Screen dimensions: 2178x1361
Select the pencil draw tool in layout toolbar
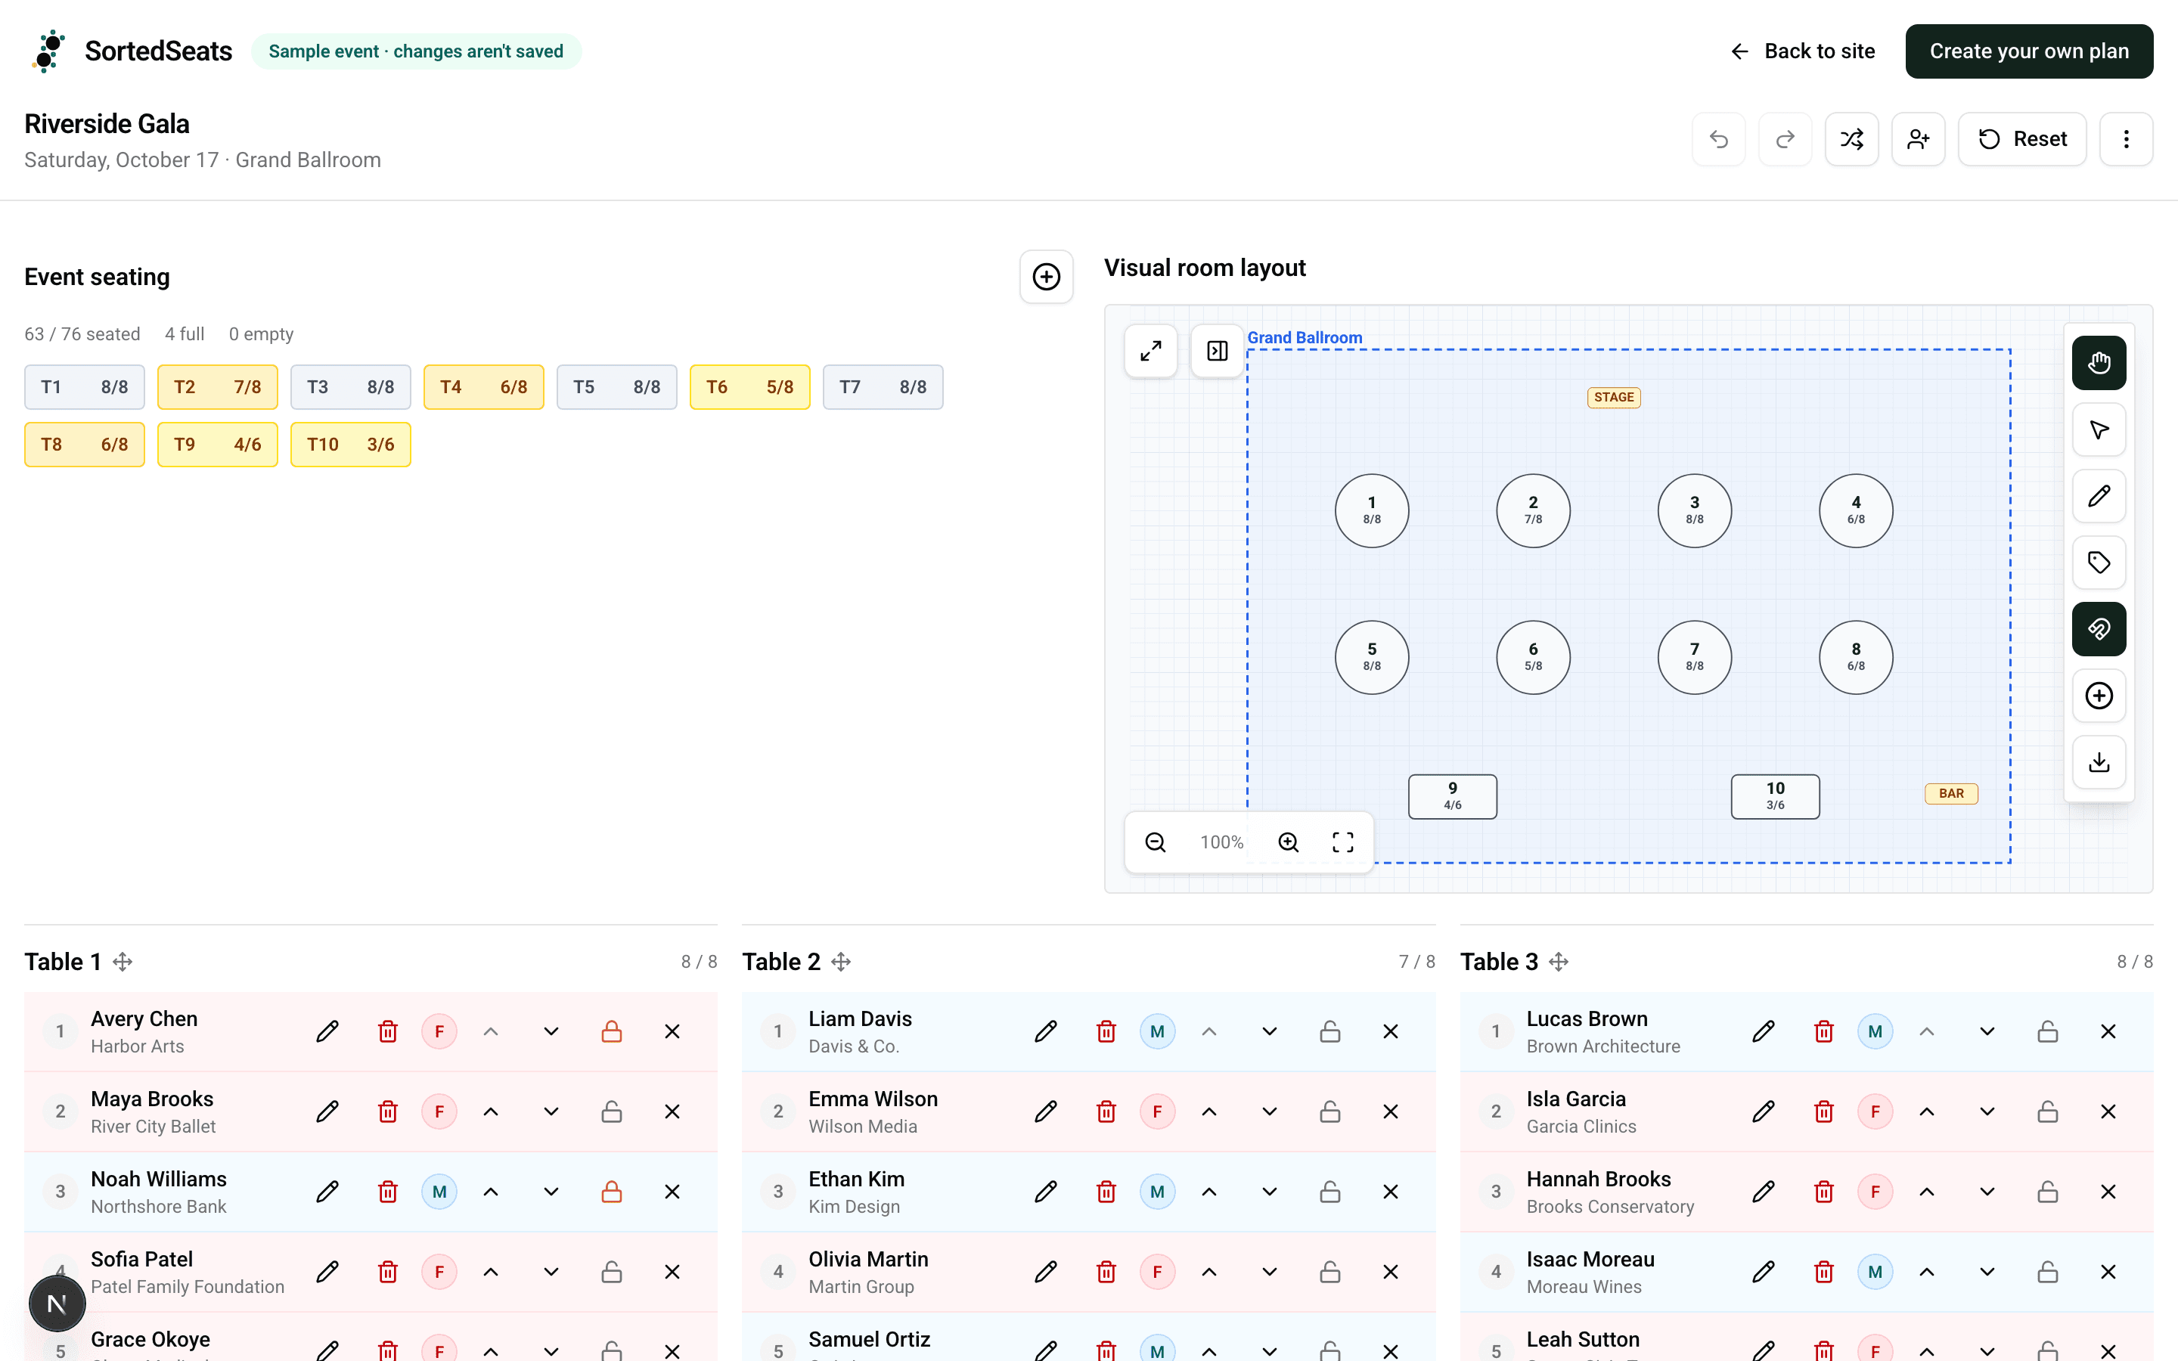click(2099, 496)
